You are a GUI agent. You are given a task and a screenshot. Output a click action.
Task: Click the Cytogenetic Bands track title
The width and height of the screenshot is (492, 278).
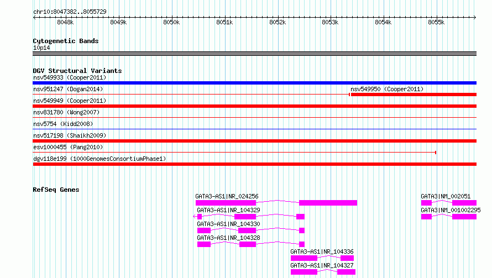coord(66,41)
